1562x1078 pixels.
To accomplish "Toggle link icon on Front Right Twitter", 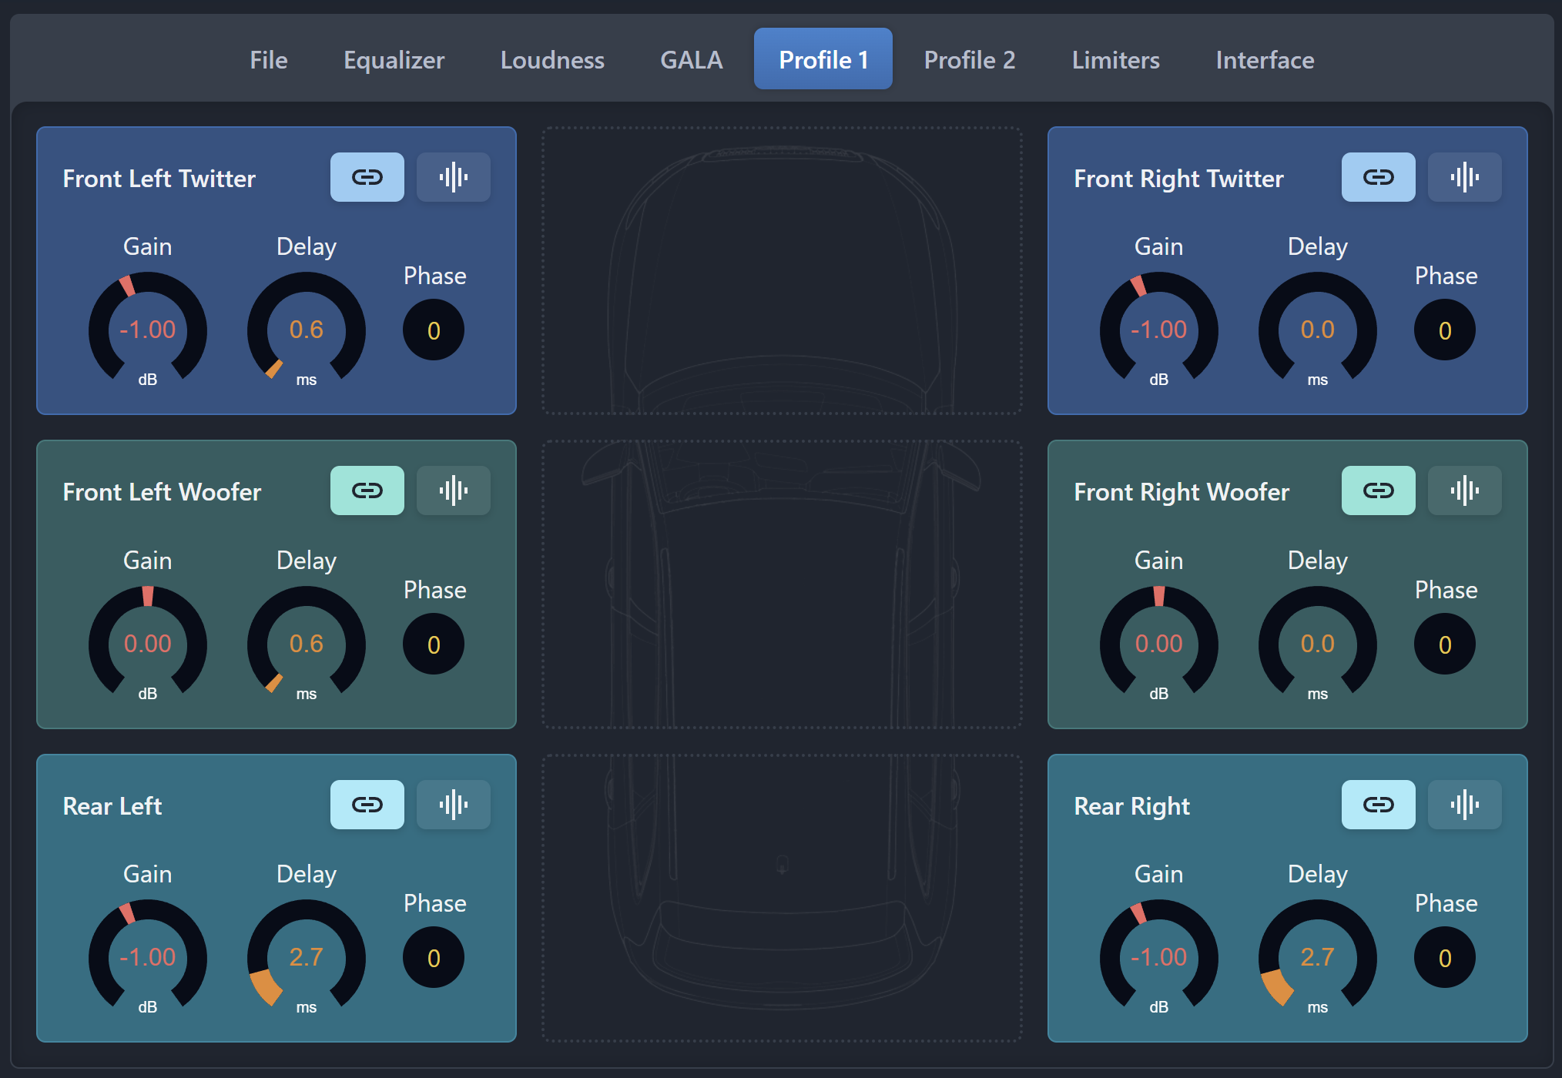I will (x=1378, y=177).
